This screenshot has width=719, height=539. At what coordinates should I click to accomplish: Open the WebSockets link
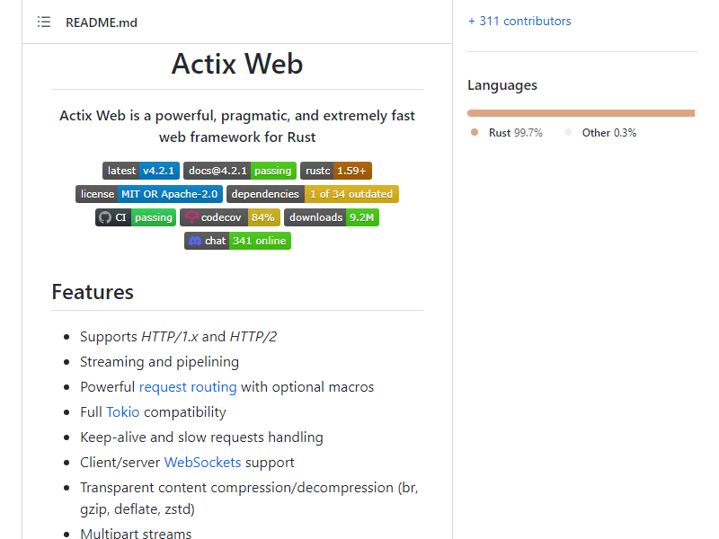[203, 463]
